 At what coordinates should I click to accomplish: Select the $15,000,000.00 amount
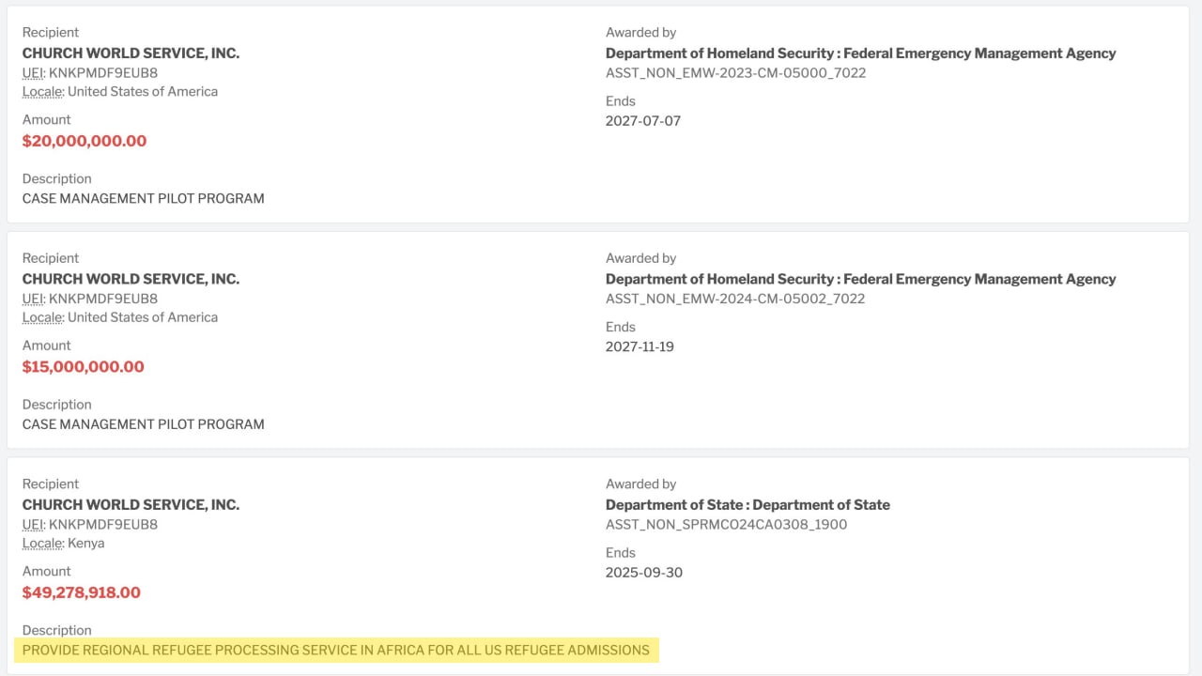coord(84,367)
